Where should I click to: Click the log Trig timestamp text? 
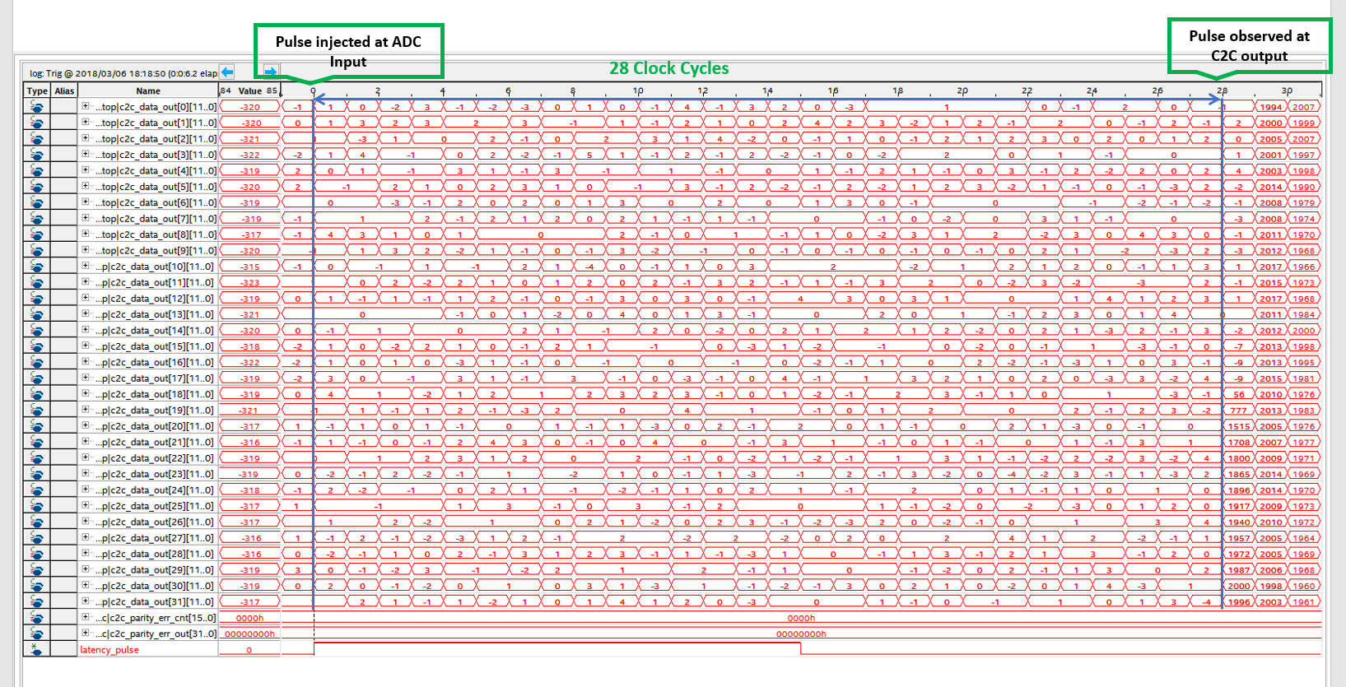click(123, 73)
